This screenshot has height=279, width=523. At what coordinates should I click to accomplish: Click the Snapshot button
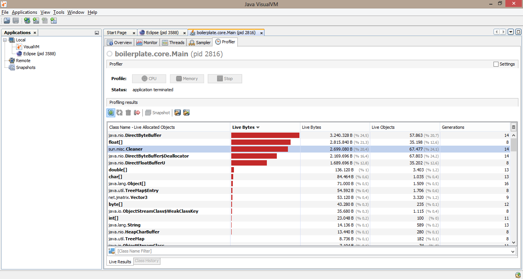157,113
